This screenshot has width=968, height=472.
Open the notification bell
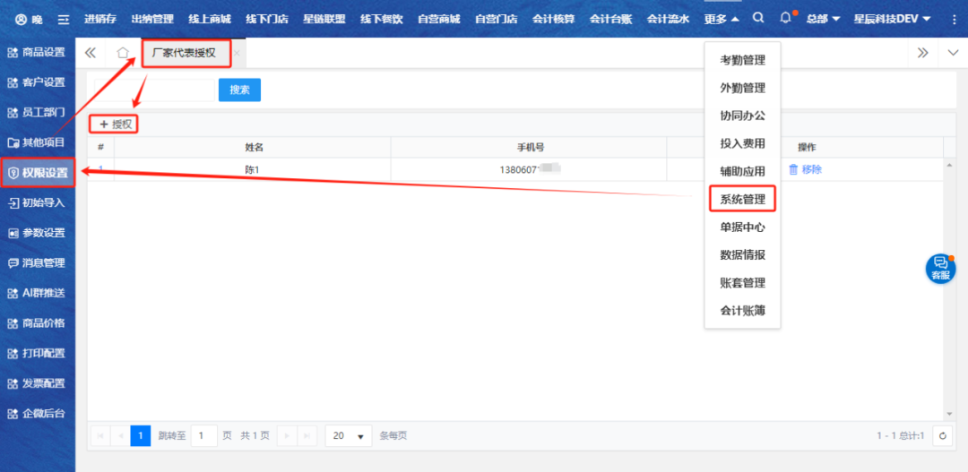[786, 18]
